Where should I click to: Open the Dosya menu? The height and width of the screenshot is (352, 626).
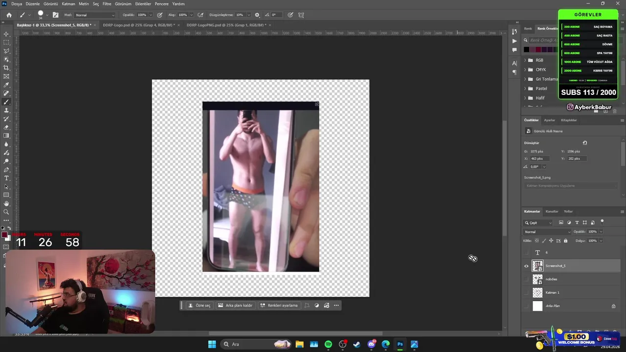click(17, 3)
